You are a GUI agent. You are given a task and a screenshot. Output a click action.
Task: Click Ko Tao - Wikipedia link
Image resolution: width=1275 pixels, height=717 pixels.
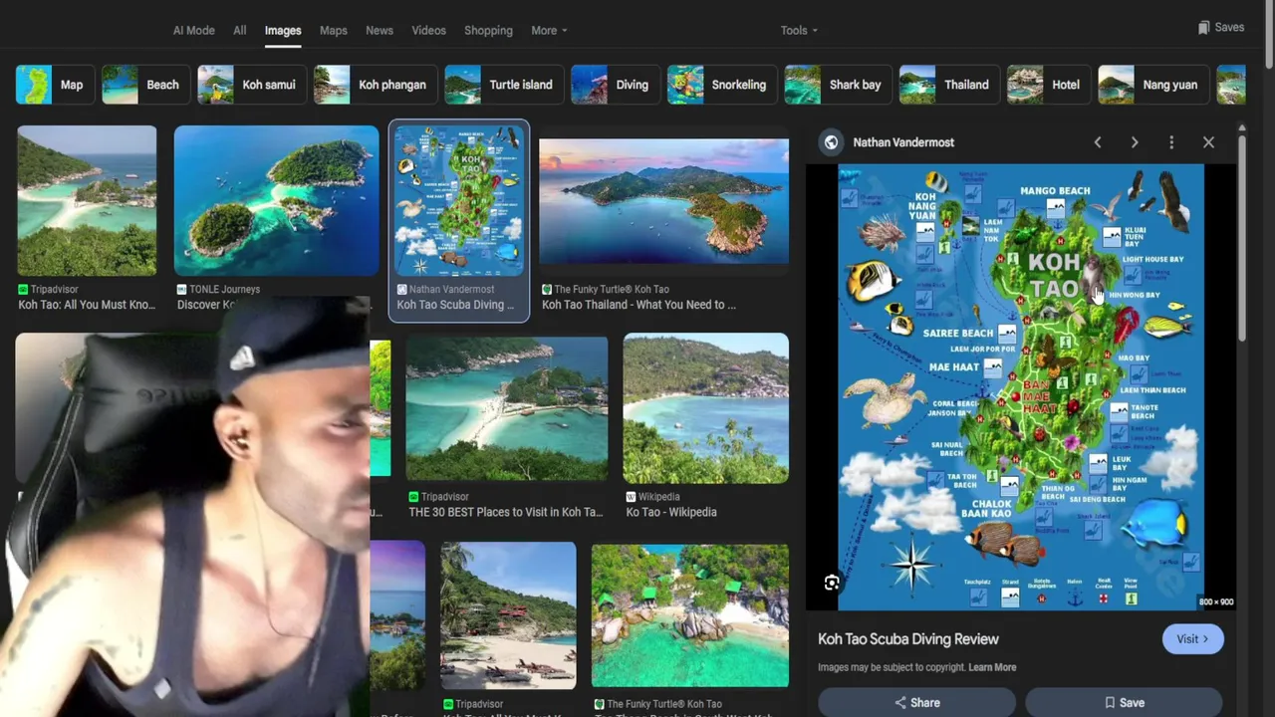pyautogui.click(x=671, y=512)
